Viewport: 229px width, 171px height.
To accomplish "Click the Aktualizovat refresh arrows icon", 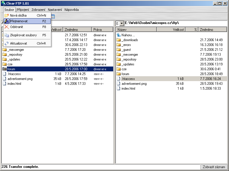I will pyautogui.click(x=7, y=43).
